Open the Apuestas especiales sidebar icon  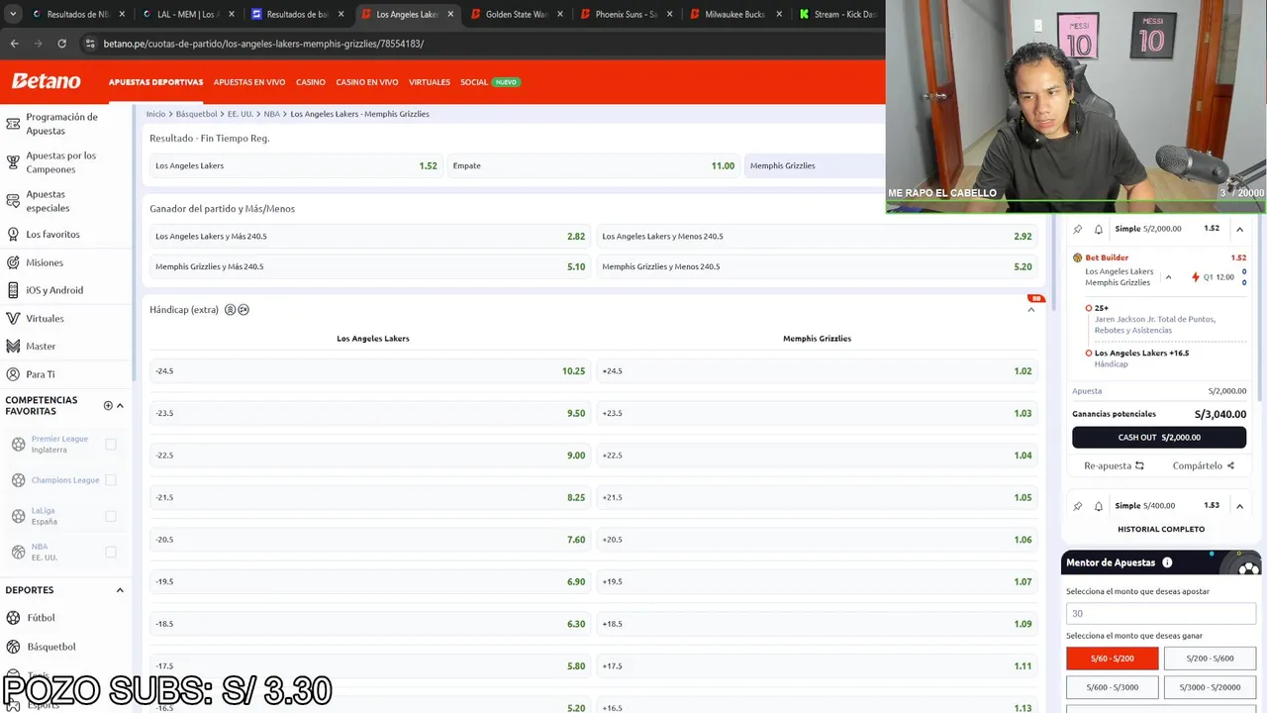tap(13, 201)
